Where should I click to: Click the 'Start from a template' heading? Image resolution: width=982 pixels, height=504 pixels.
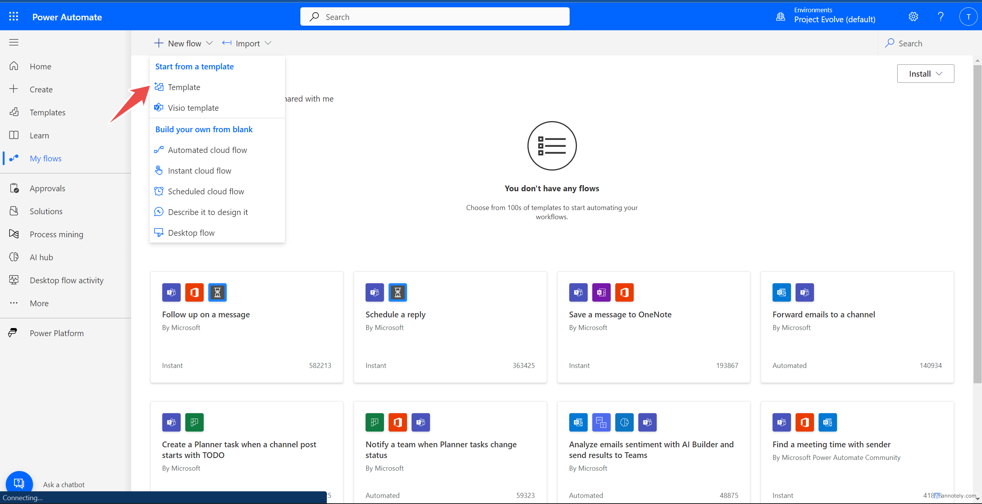click(194, 67)
